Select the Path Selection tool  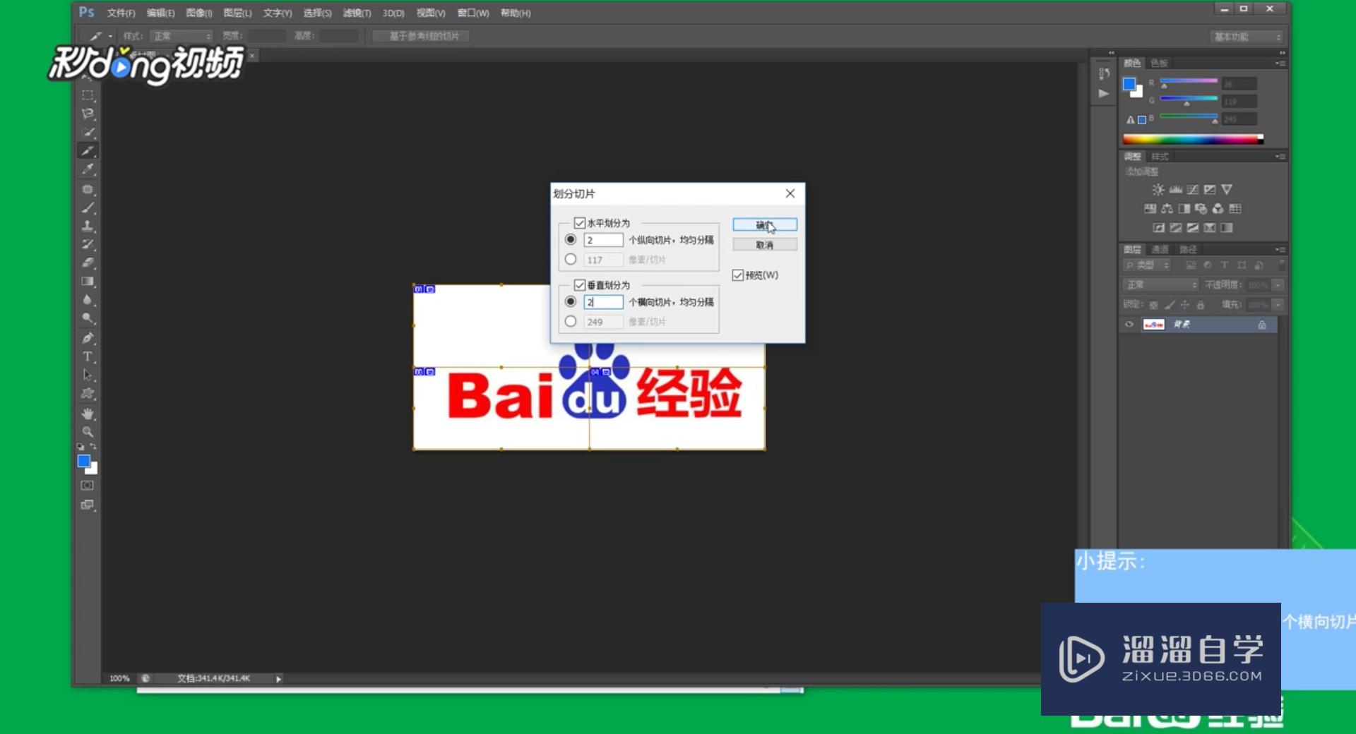click(88, 375)
